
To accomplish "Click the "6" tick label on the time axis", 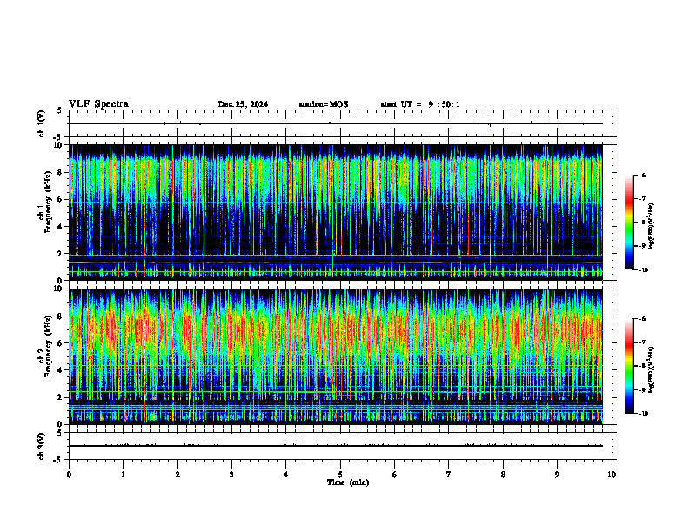I will pyautogui.click(x=395, y=475).
